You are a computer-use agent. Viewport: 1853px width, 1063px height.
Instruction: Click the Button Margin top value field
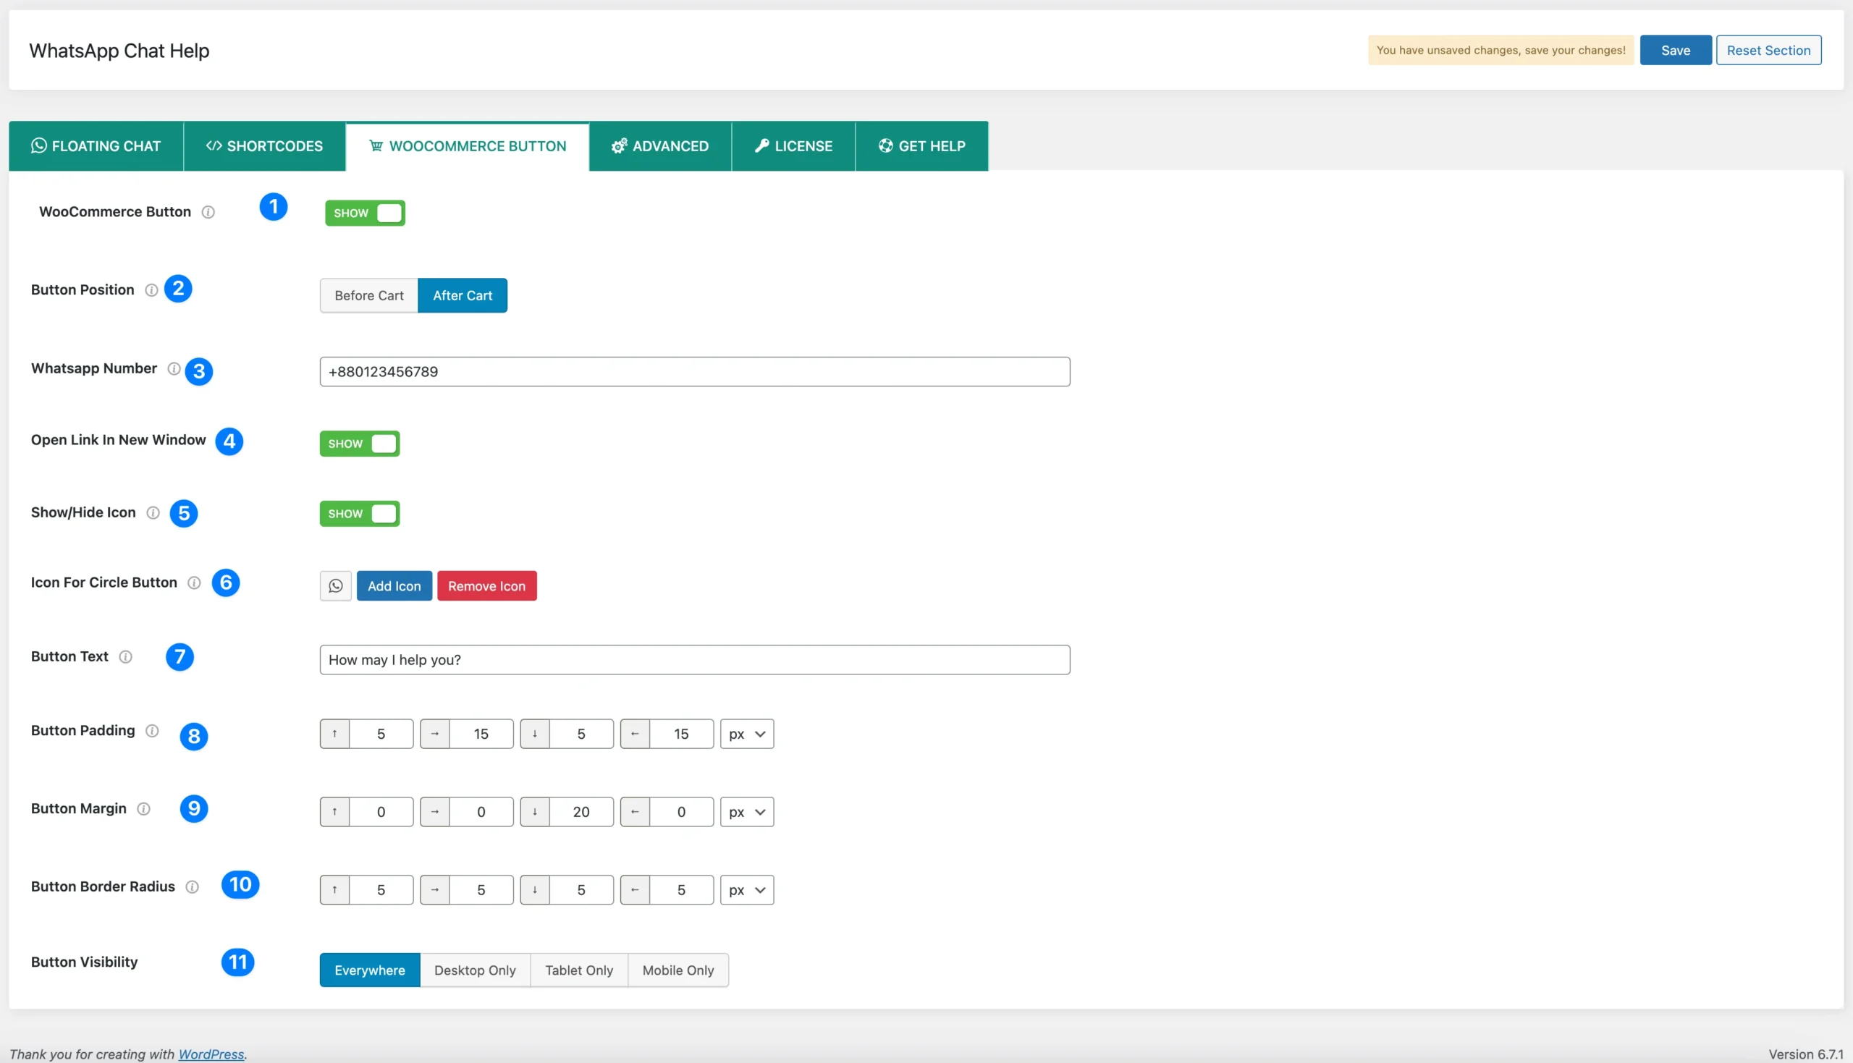tap(381, 812)
